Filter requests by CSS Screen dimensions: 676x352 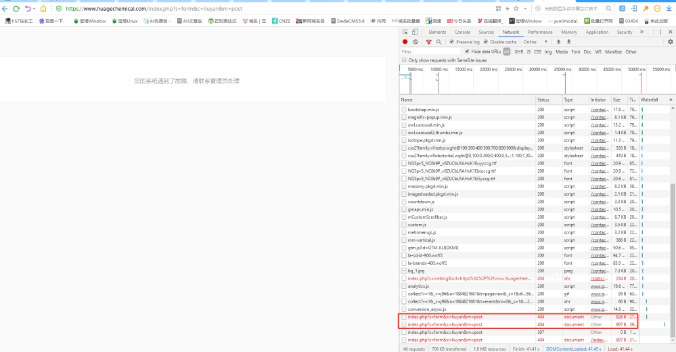tap(537, 51)
